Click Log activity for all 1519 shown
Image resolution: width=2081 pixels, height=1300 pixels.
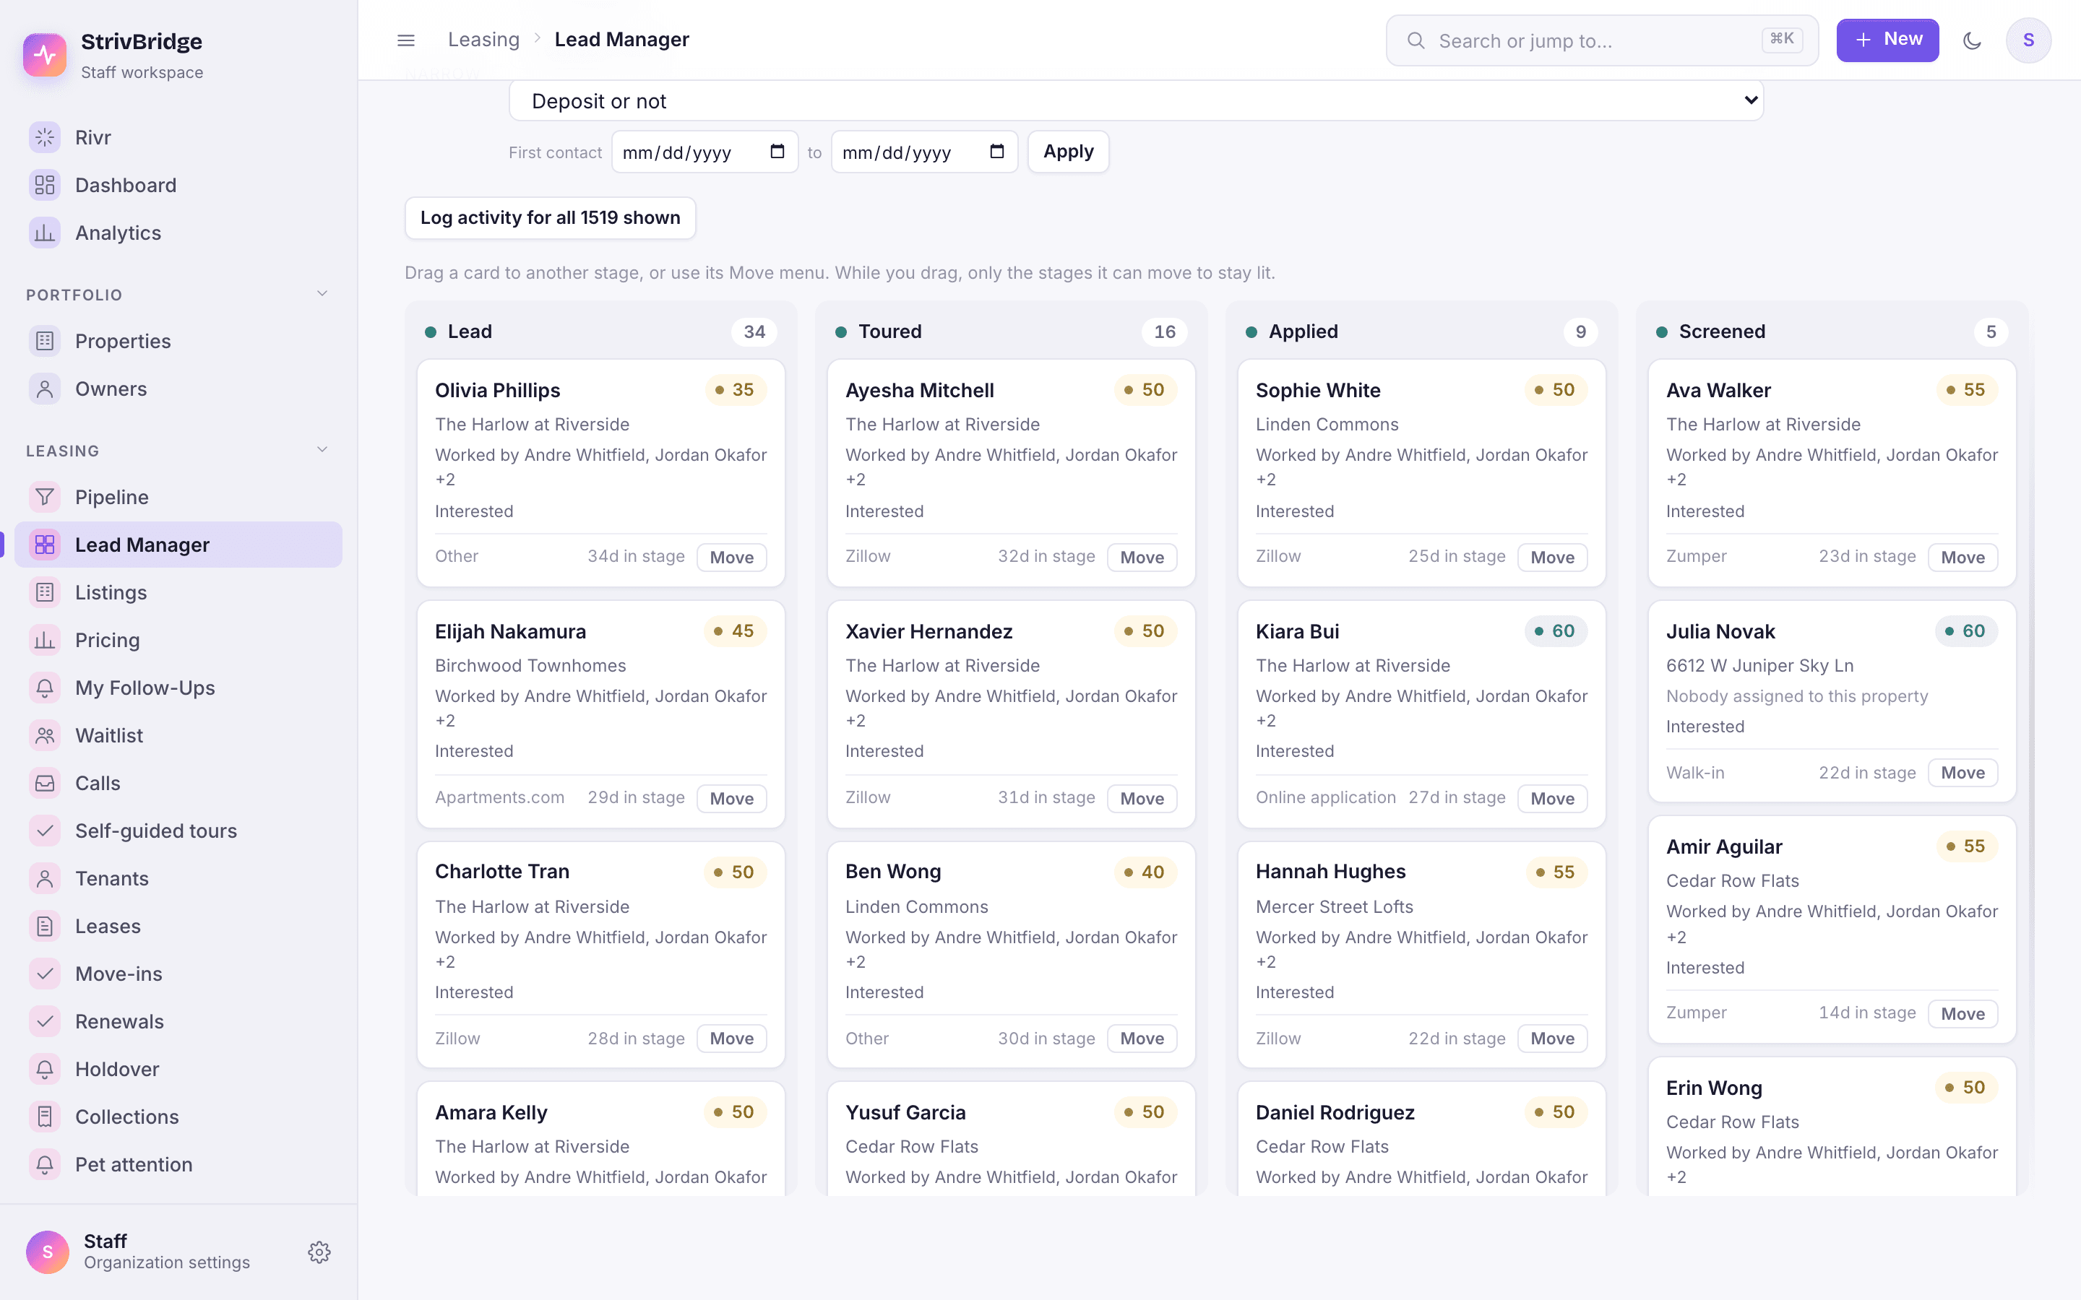(551, 217)
